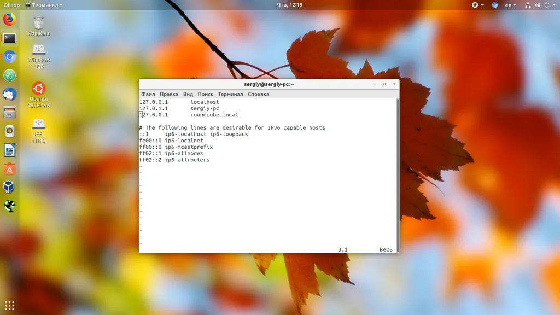
Task: Maximize the terminal window
Action: coord(384,84)
